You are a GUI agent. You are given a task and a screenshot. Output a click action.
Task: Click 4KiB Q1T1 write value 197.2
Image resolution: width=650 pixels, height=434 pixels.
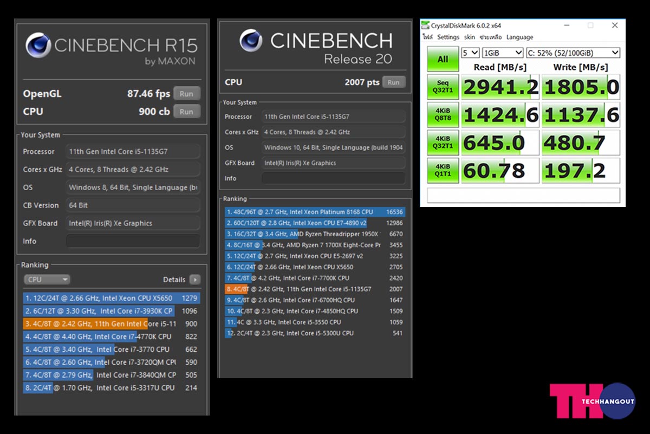[x=581, y=171]
